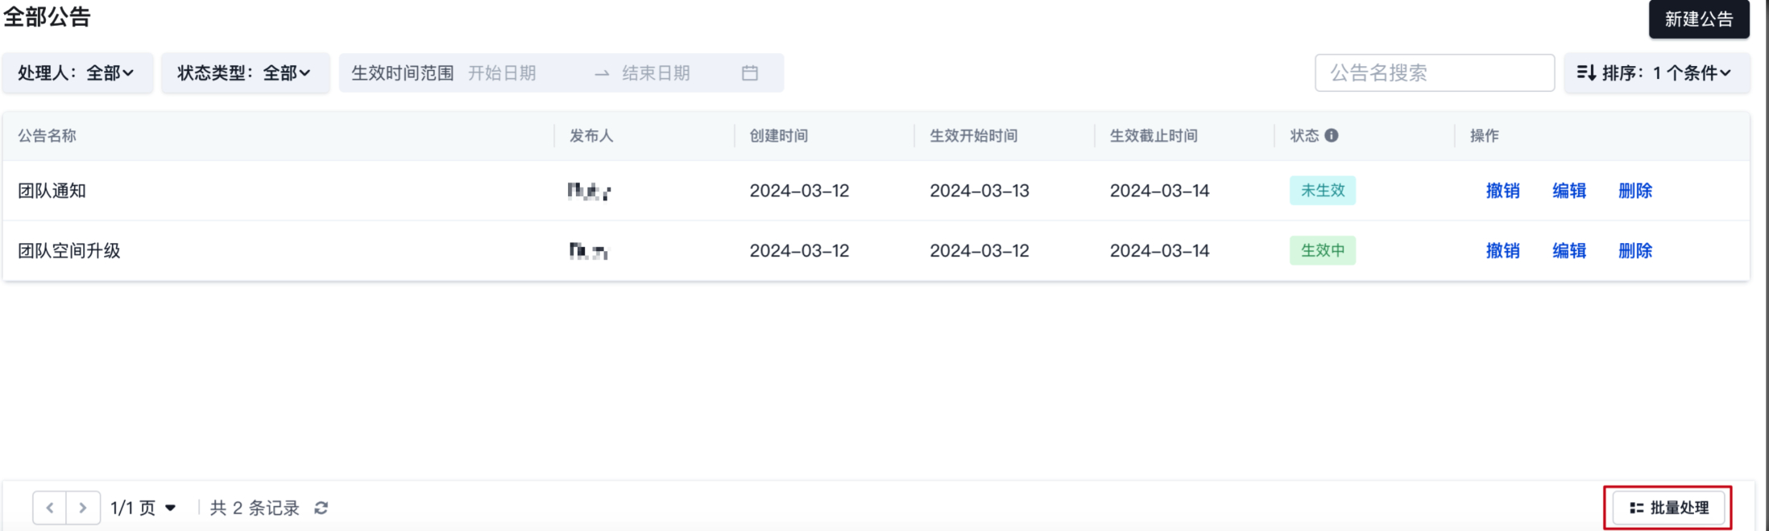This screenshot has height=531, width=1769.
Task: Expand the 排序 conditions dropdown
Action: tap(1656, 73)
